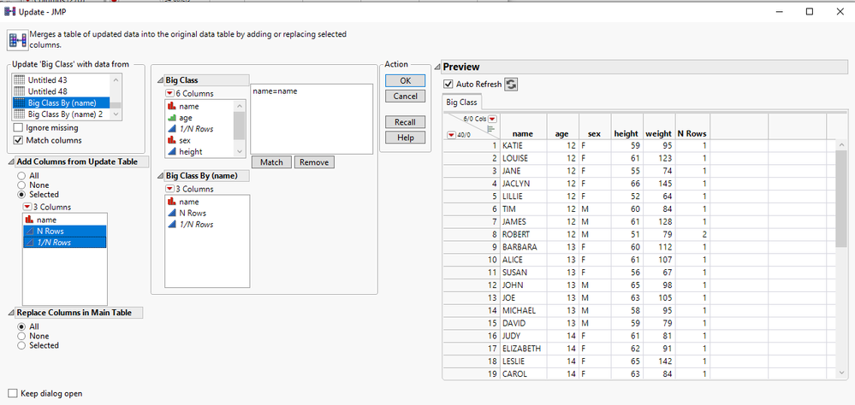Click the N Rows column header in preview
855x405 pixels.
click(x=692, y=133)
